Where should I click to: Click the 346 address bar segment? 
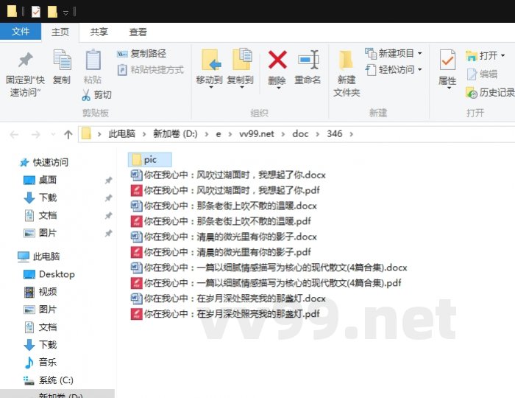click(334, 134)
